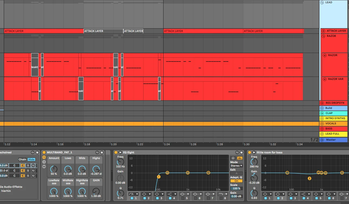The width and height of the screenshot is (349, 204).
Task: Click the Highs macro knob at -0.297 dB
Action: [96, 169]
